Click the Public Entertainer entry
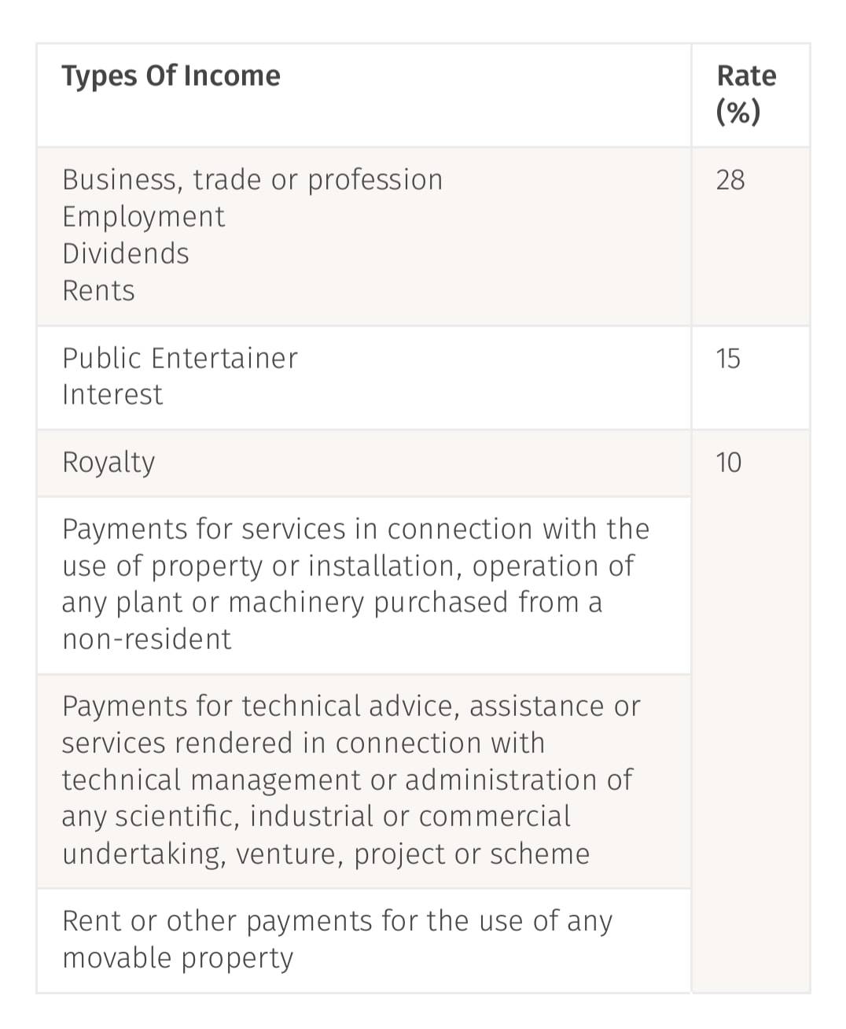846x1029 pixels. [180, 358]
